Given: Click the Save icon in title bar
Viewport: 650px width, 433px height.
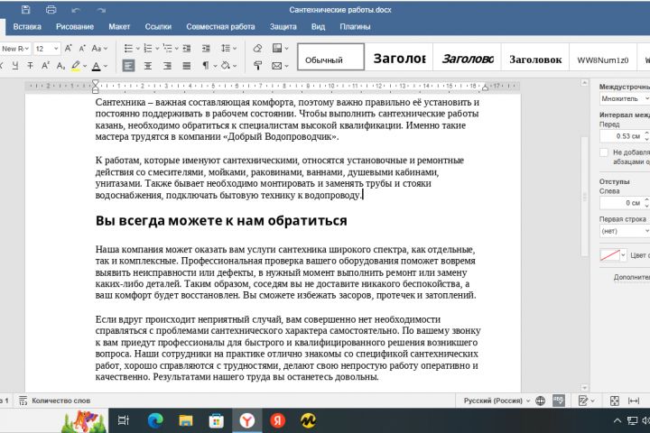Looking at the screenshot, I should click(x=25, y=10).
